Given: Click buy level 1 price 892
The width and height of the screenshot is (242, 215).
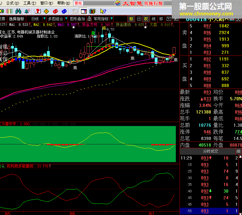Looking at the screenshot, I should click(x=207, y=59).
